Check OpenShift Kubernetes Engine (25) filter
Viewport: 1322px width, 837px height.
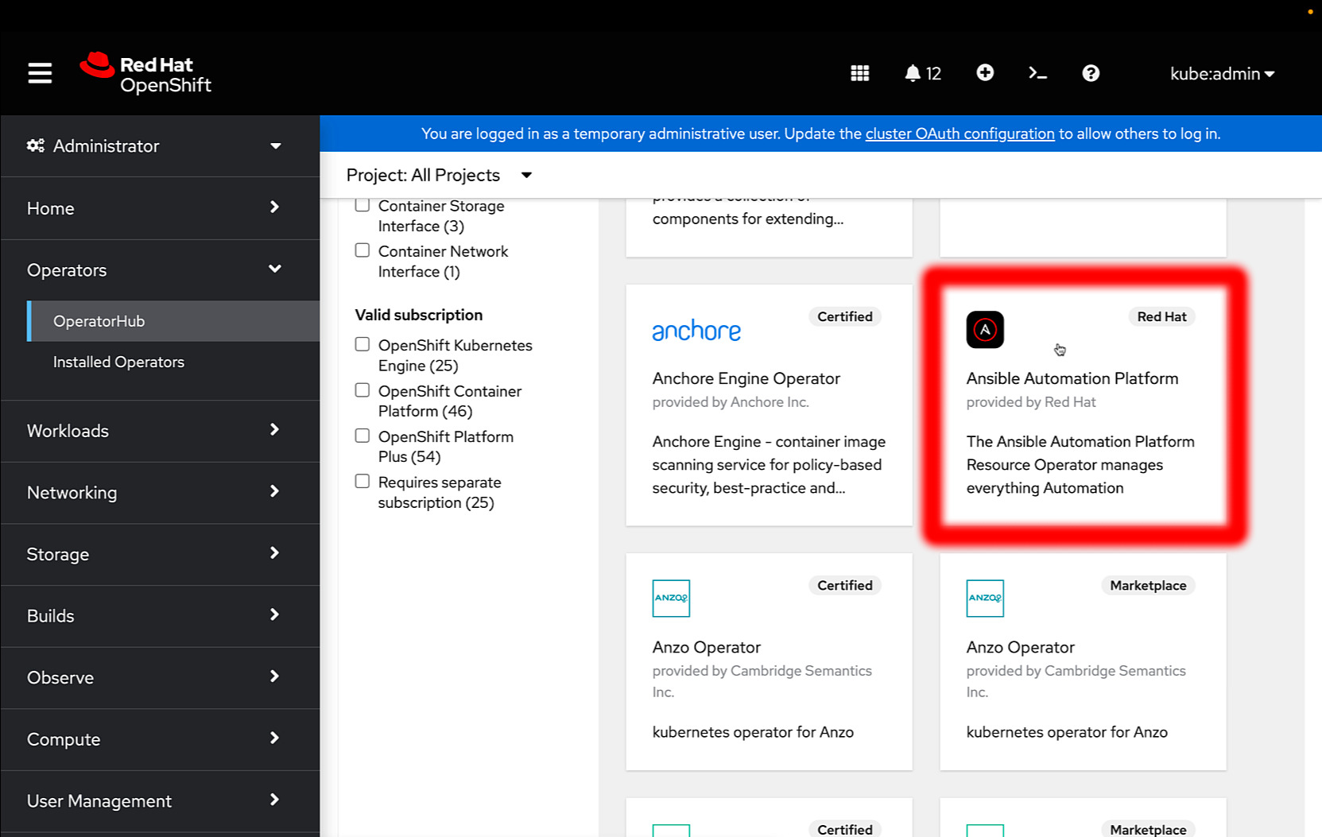tap(362, 344)
